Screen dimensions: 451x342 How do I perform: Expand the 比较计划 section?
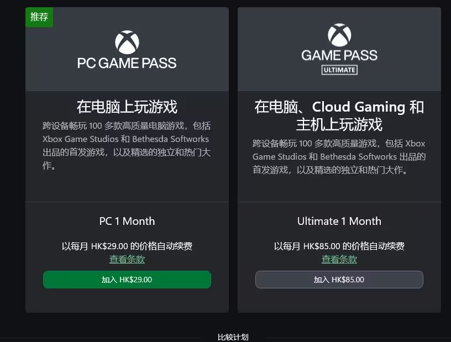coord(233,337)
